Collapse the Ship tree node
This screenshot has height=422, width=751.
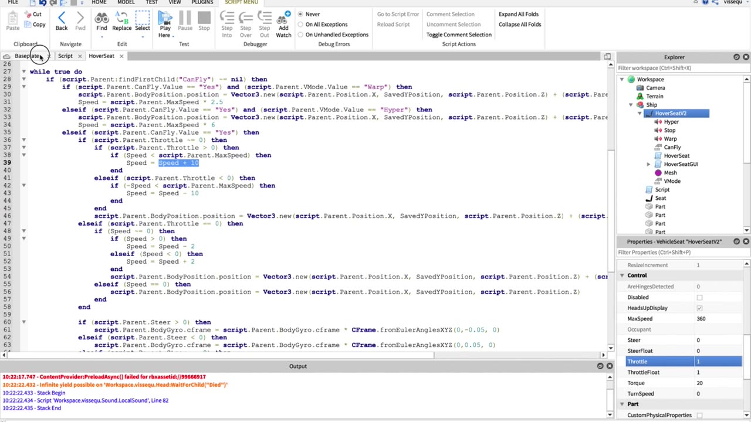click(631, 105)
